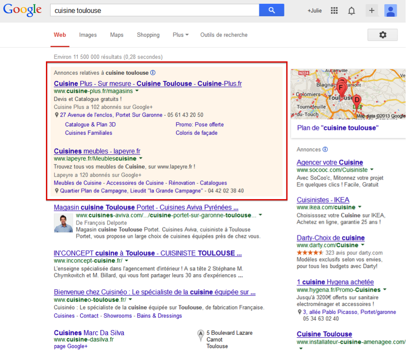
Task: Expand arrow next to hygena.fr/Promo-Cuisines URL
Action: click(385, 289)
